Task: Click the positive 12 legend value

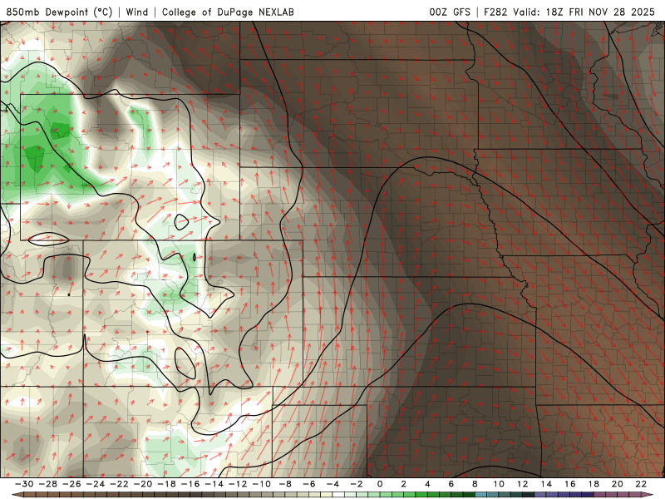Action: pos(523,484)
